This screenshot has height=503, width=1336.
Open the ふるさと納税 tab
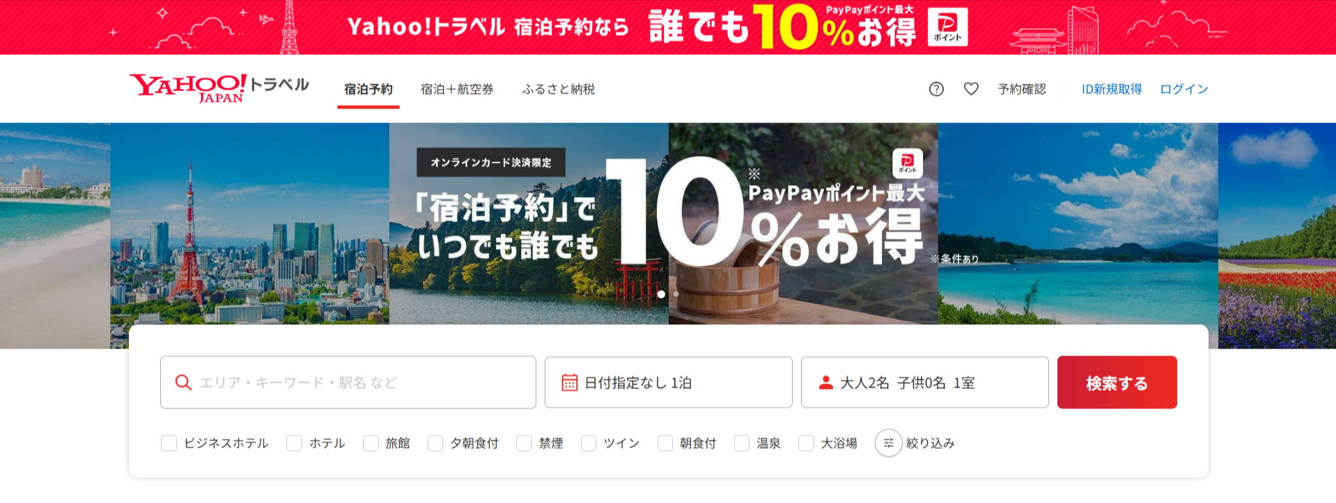point(559,89)
